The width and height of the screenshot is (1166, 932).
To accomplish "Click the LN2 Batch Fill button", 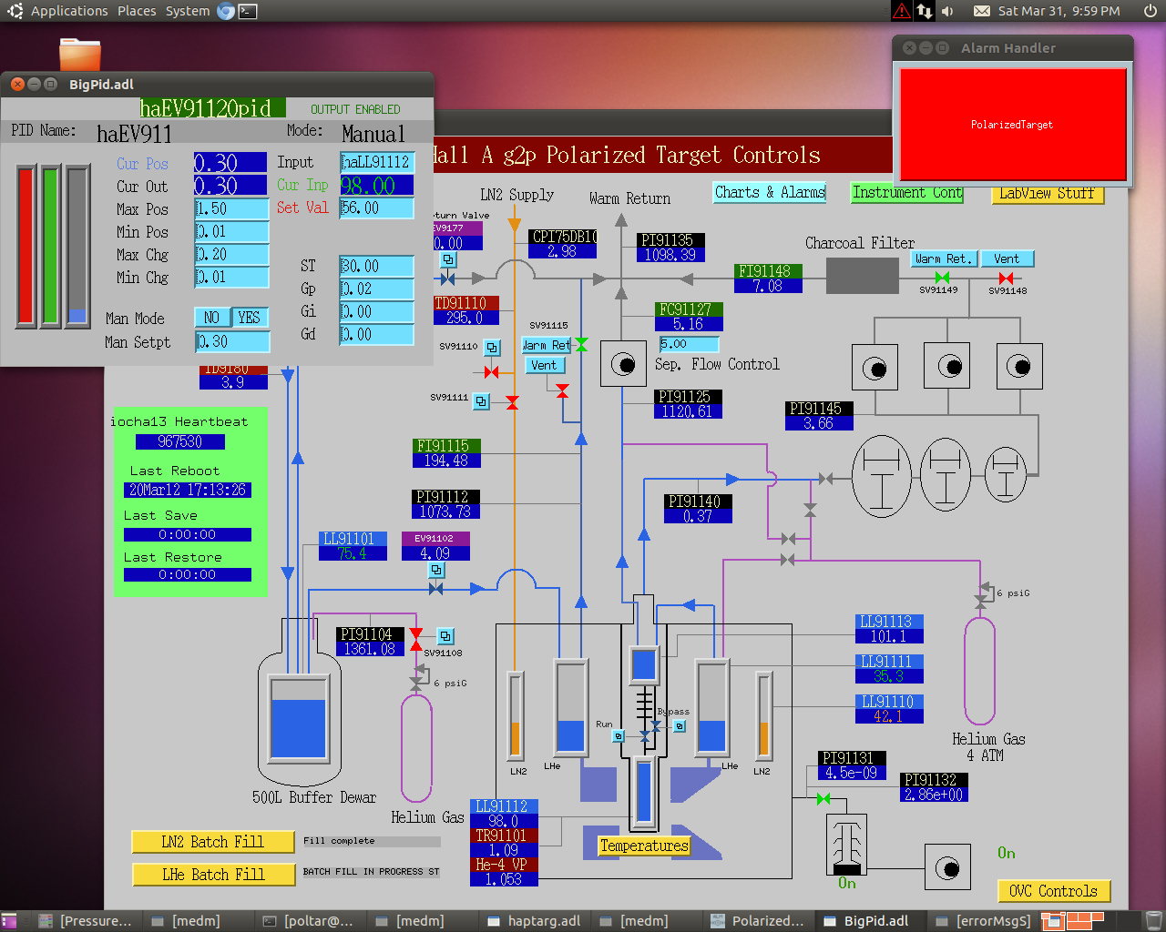I will click(x=213, y=842).
